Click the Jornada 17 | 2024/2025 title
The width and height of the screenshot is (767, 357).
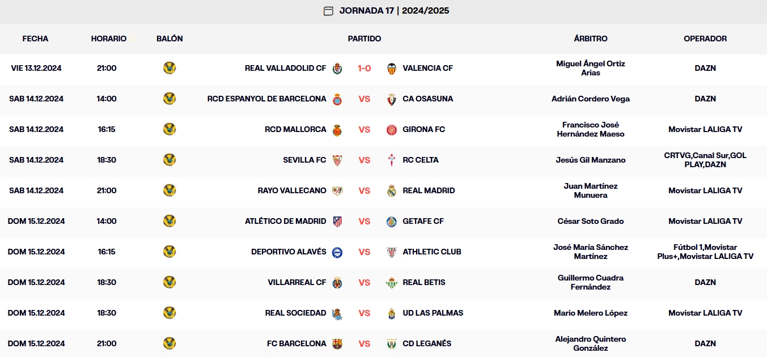394,11
